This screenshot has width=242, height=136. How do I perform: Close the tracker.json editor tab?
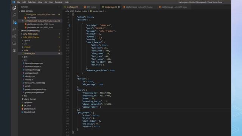(119, 7)
